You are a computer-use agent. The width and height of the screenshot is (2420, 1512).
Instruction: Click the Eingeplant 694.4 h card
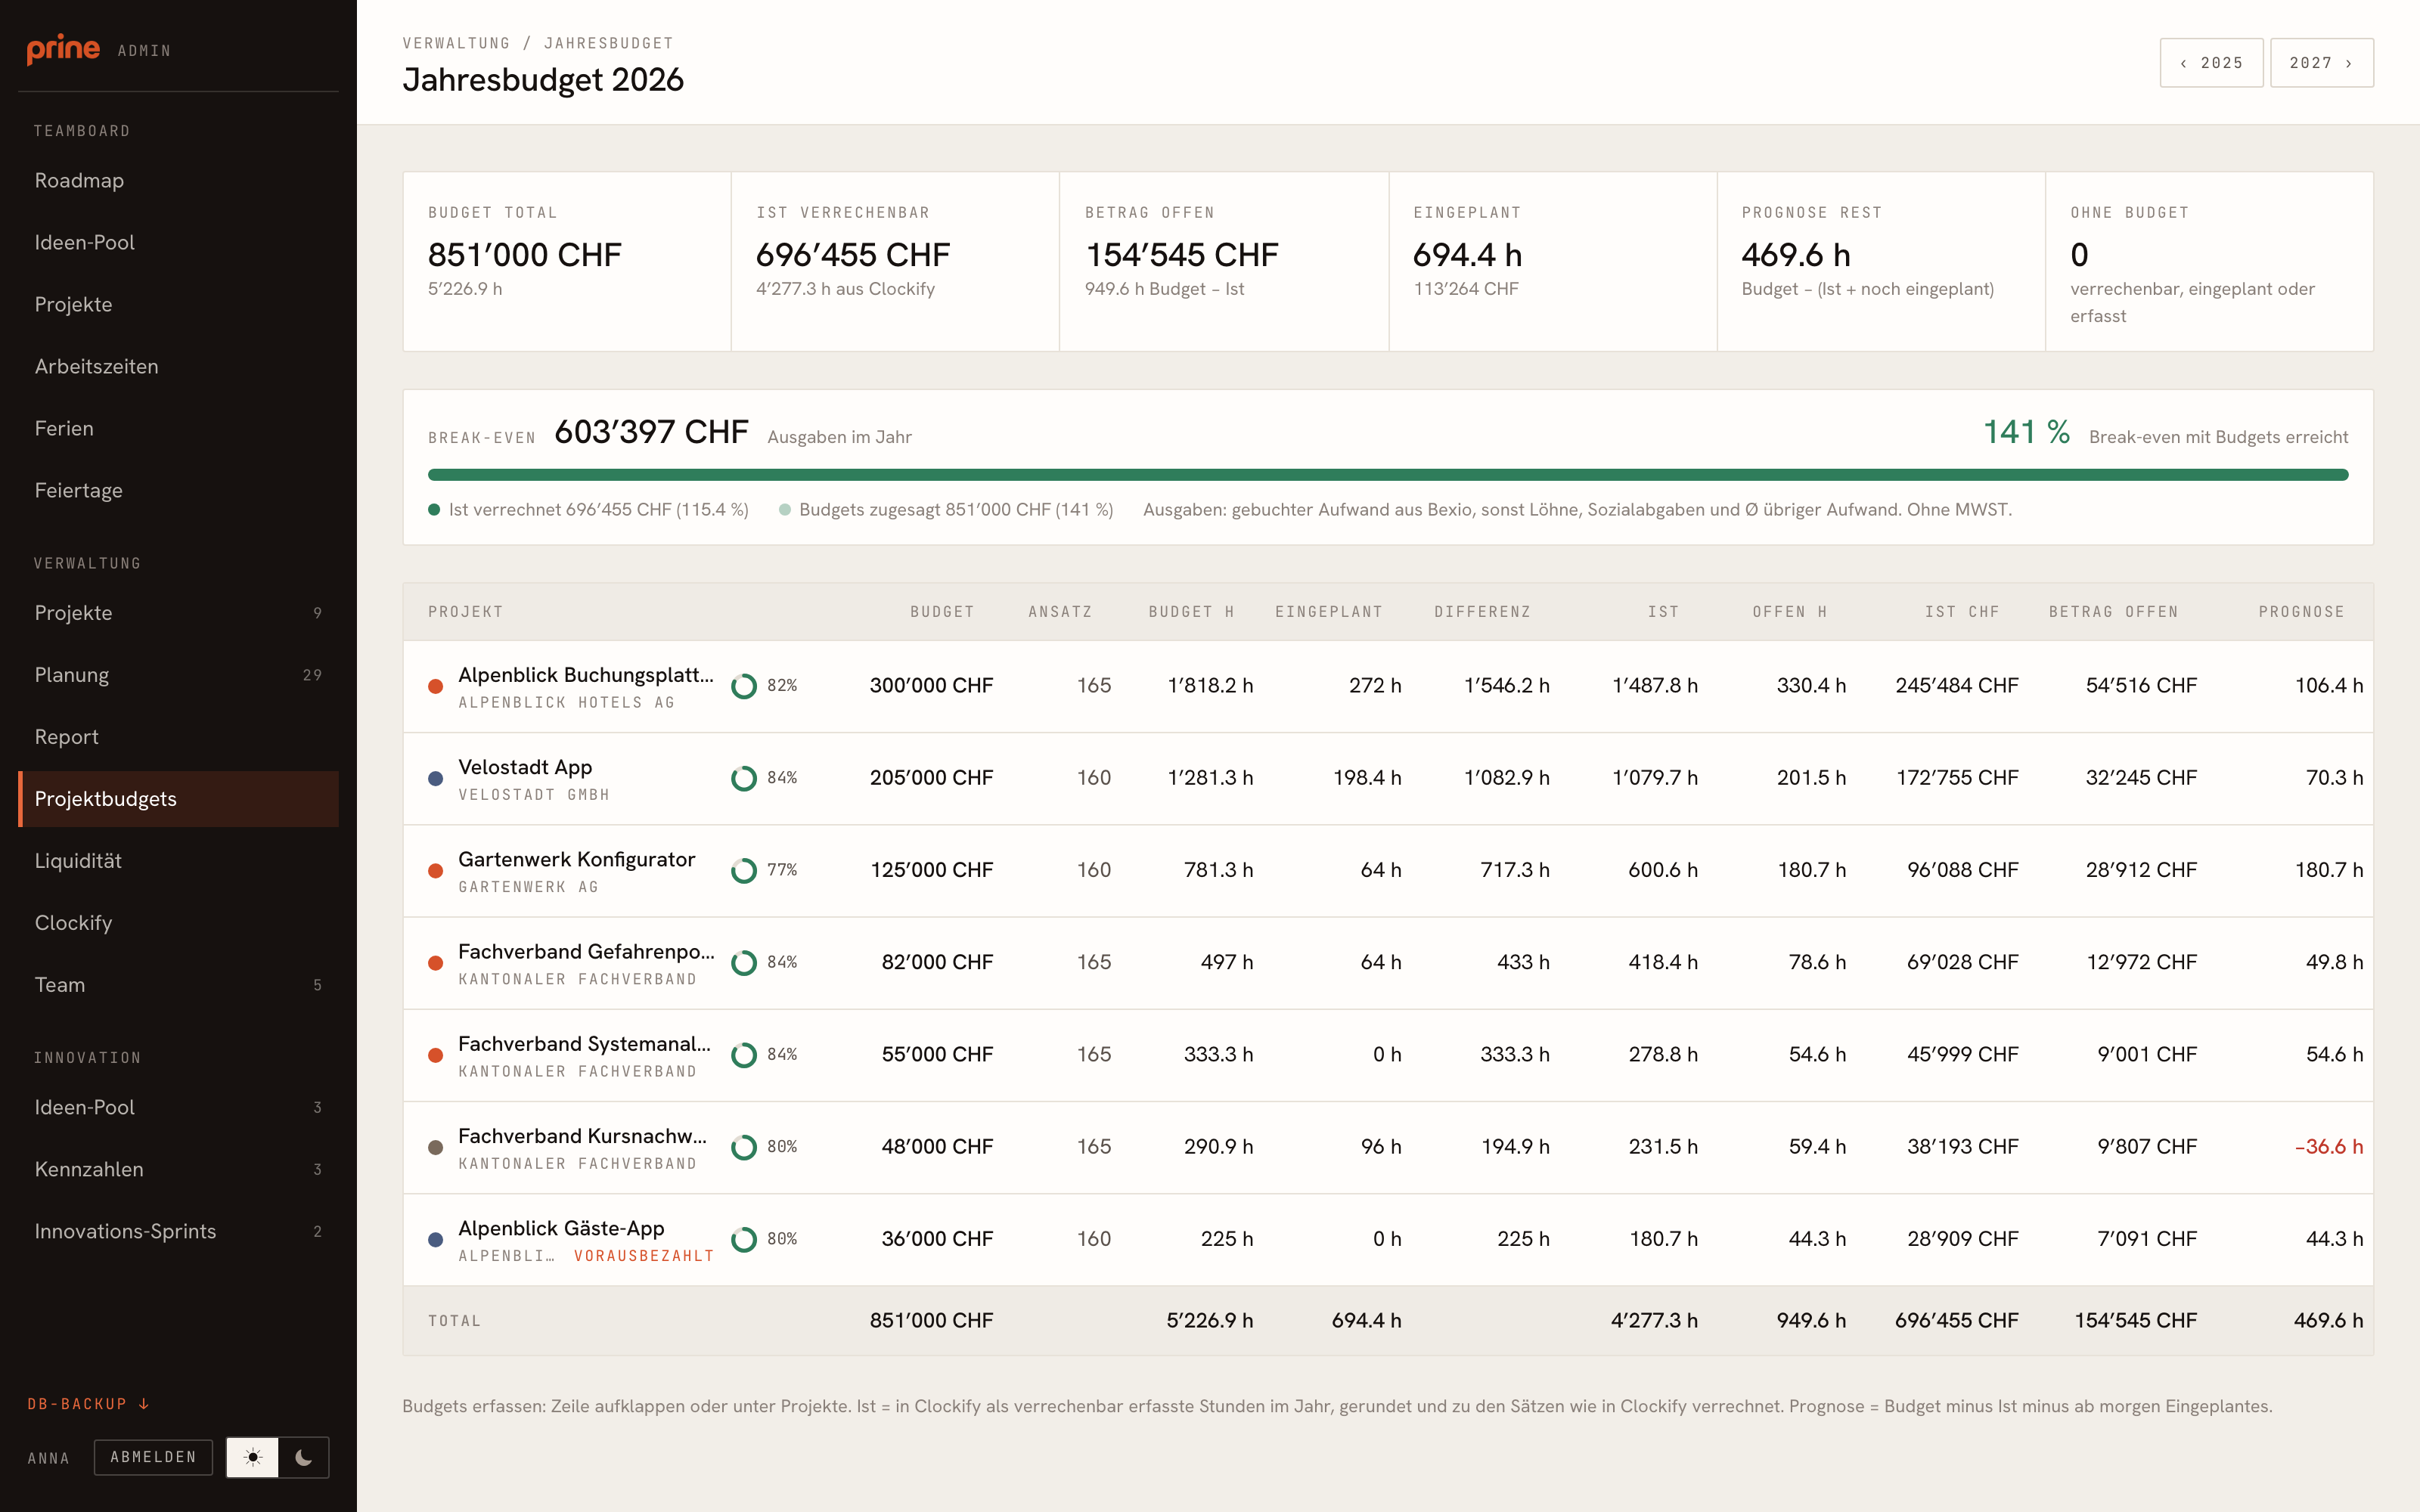[1553, 261]
